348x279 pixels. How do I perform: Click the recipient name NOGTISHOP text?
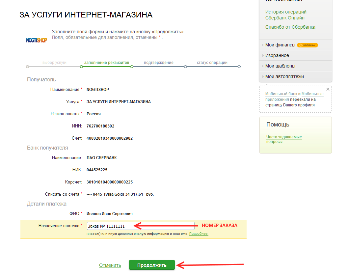pos(98,90)
